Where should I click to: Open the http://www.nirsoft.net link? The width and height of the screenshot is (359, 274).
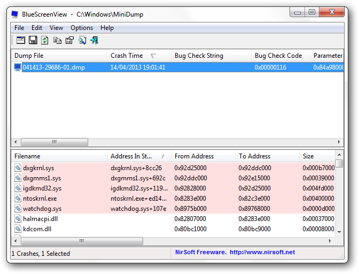point(262,252)
